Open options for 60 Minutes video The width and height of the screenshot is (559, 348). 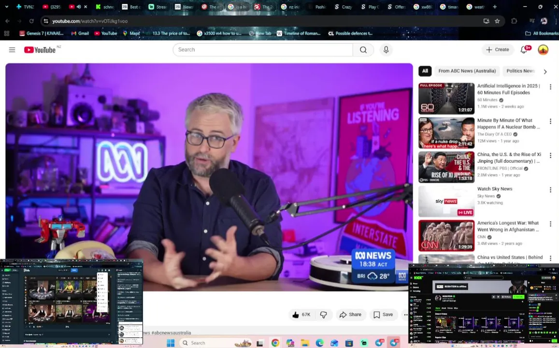(550, 87)
